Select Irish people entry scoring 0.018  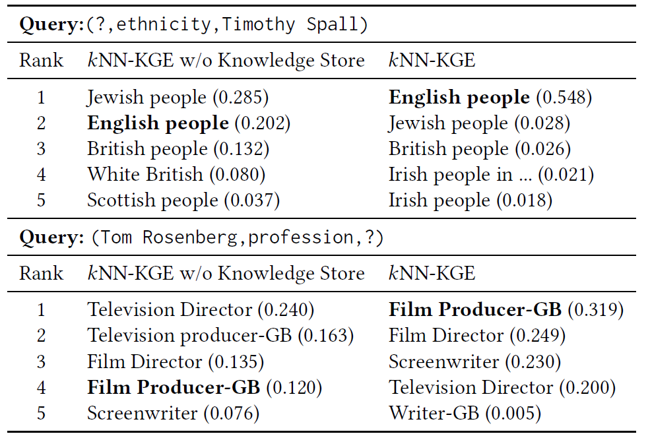click(470, 201)
